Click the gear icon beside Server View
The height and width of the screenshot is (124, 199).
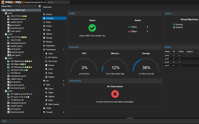coord(40,6)
